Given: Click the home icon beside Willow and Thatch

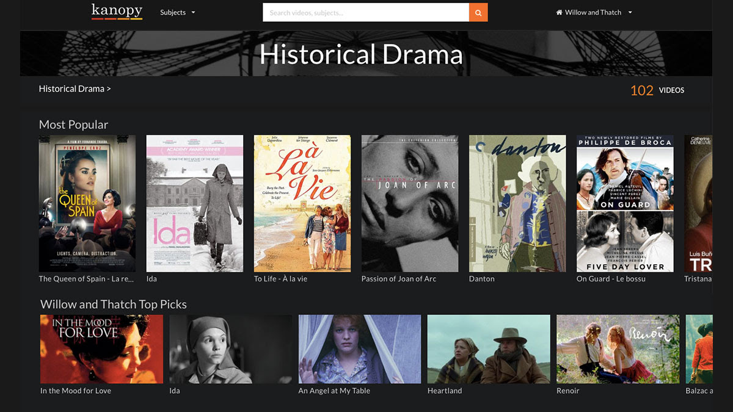Looking at the screenshot, I should point(559,12).
